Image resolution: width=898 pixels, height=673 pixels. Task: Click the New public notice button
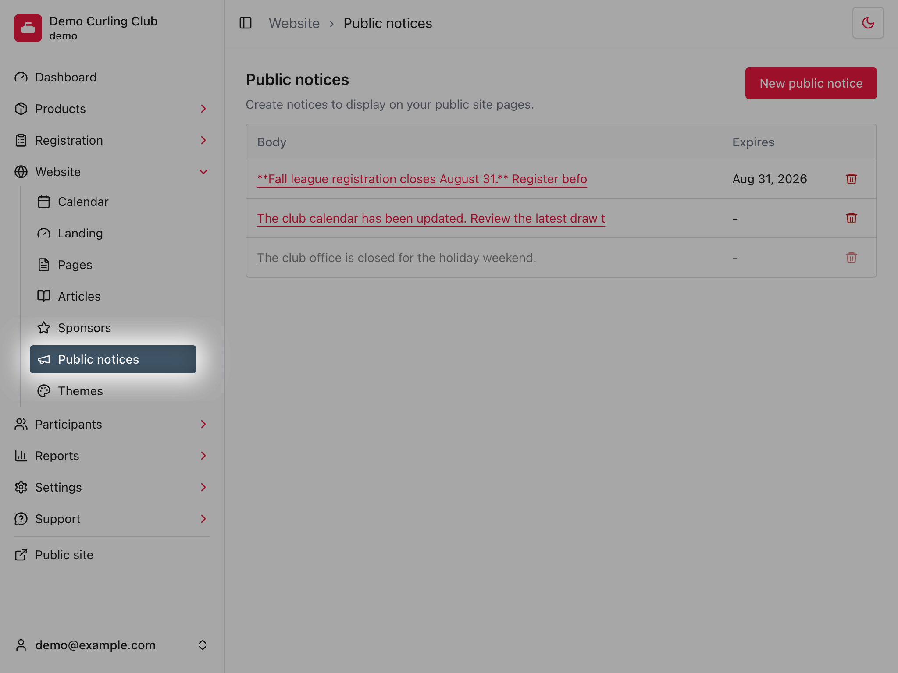pyautogui.click(x=811, y=83)
